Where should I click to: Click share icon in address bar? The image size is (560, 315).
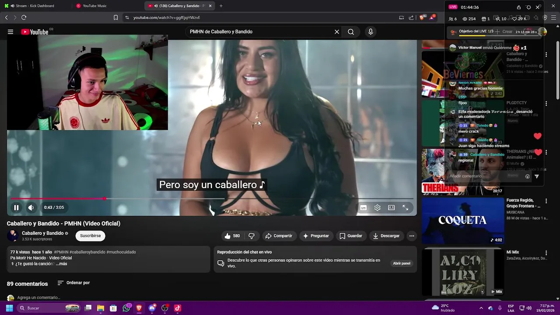pyautogui.click(x=411, y=17)
